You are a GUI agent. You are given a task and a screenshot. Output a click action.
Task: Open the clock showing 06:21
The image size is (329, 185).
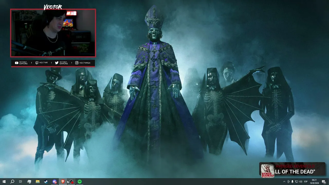314,182
